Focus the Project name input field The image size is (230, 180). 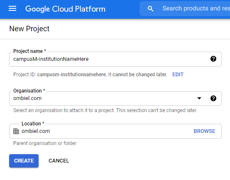tap(115, 59)
